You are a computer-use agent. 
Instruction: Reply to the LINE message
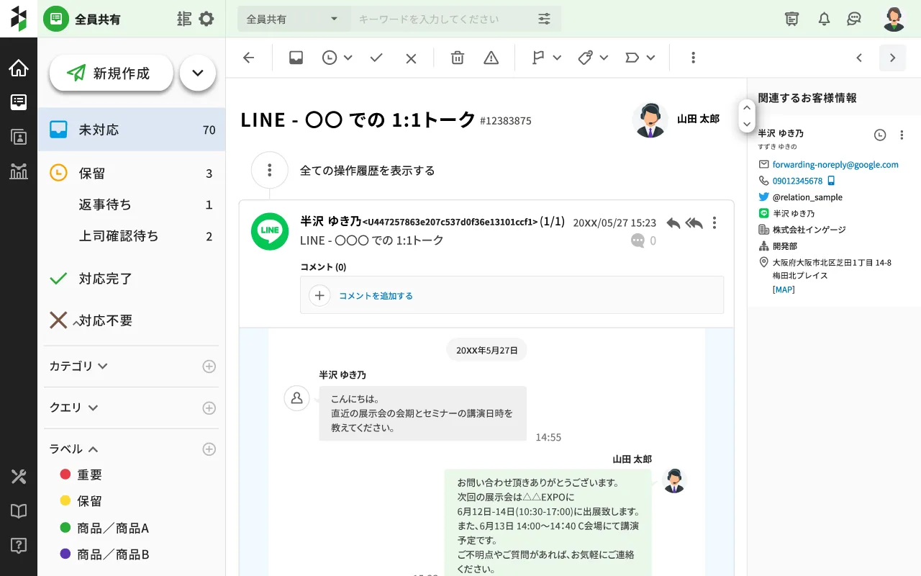673,223
